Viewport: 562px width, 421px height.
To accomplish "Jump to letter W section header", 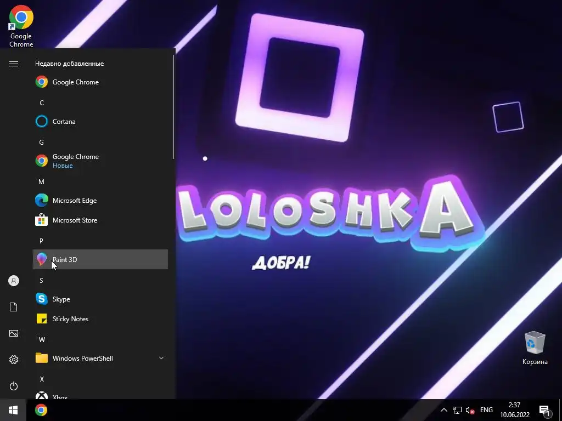I will tap(42, 339).
